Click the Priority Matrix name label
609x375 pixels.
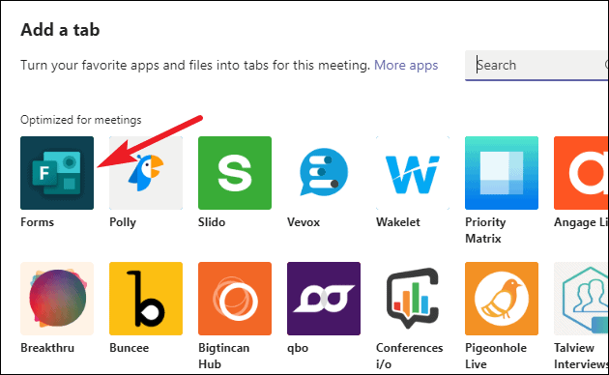point(485,230)
